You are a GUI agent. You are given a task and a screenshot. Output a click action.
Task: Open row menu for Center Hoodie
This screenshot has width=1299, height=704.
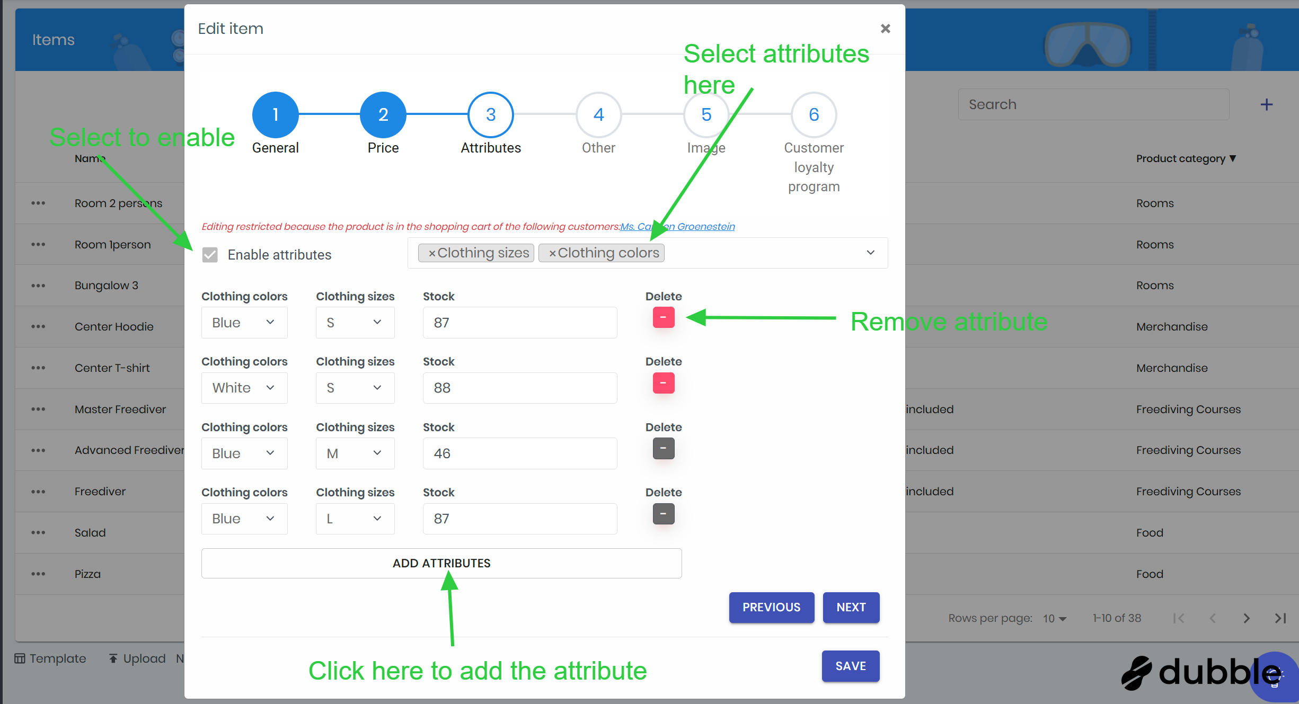pos(38,327)
